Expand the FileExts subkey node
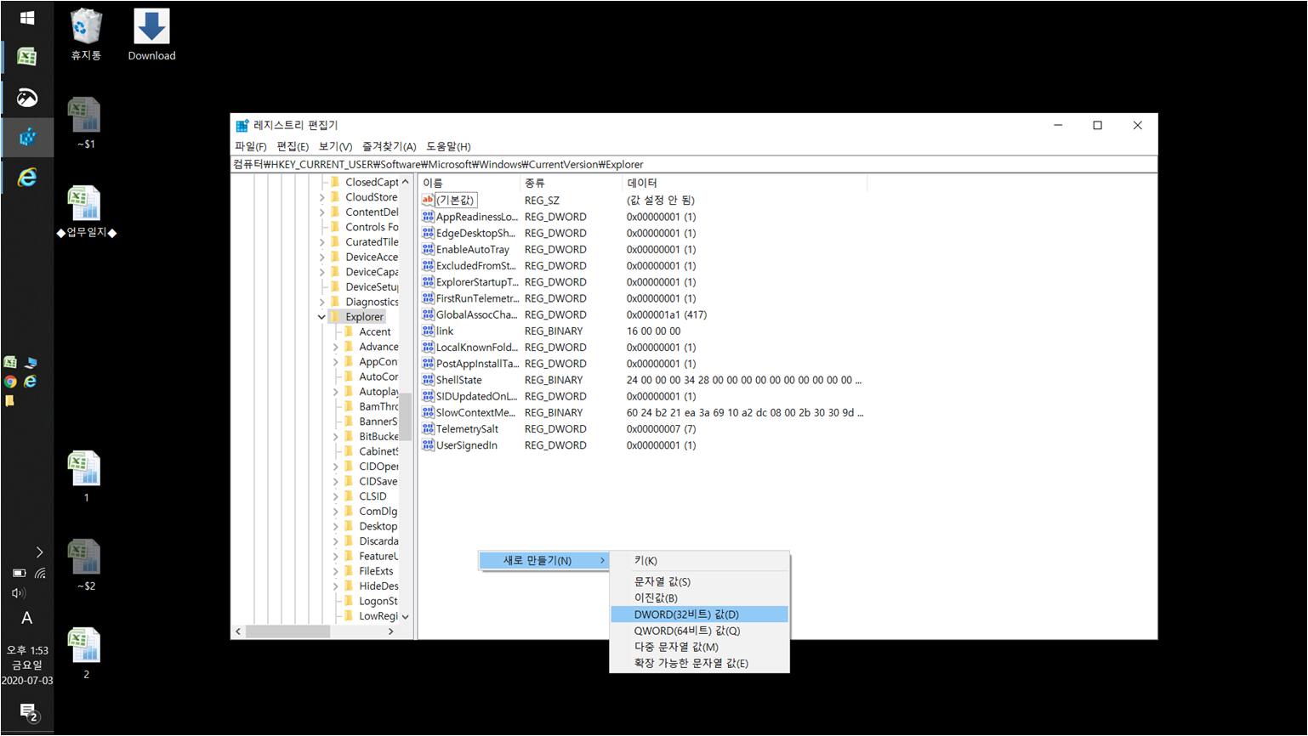The width and height of the screenshot is (1308, 736). (335, 571)
